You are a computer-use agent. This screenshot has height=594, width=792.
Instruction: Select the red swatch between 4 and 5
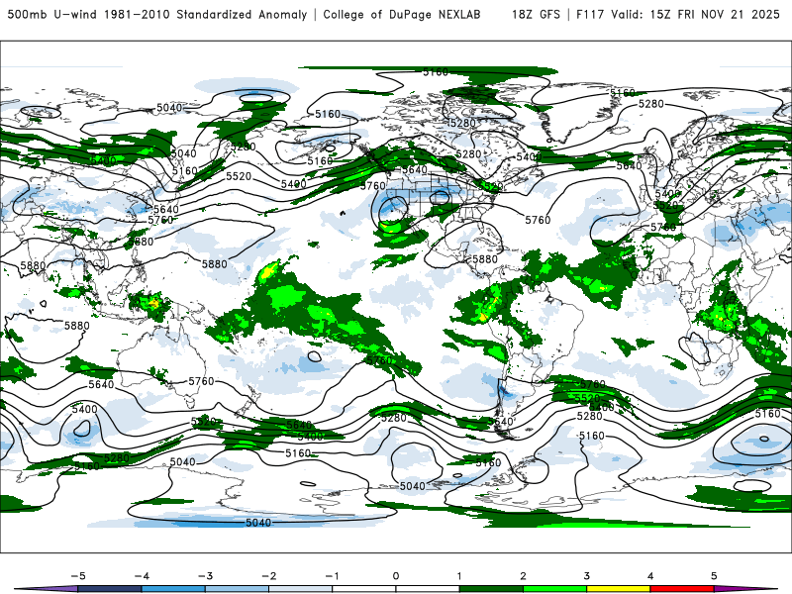pos(682,589)
